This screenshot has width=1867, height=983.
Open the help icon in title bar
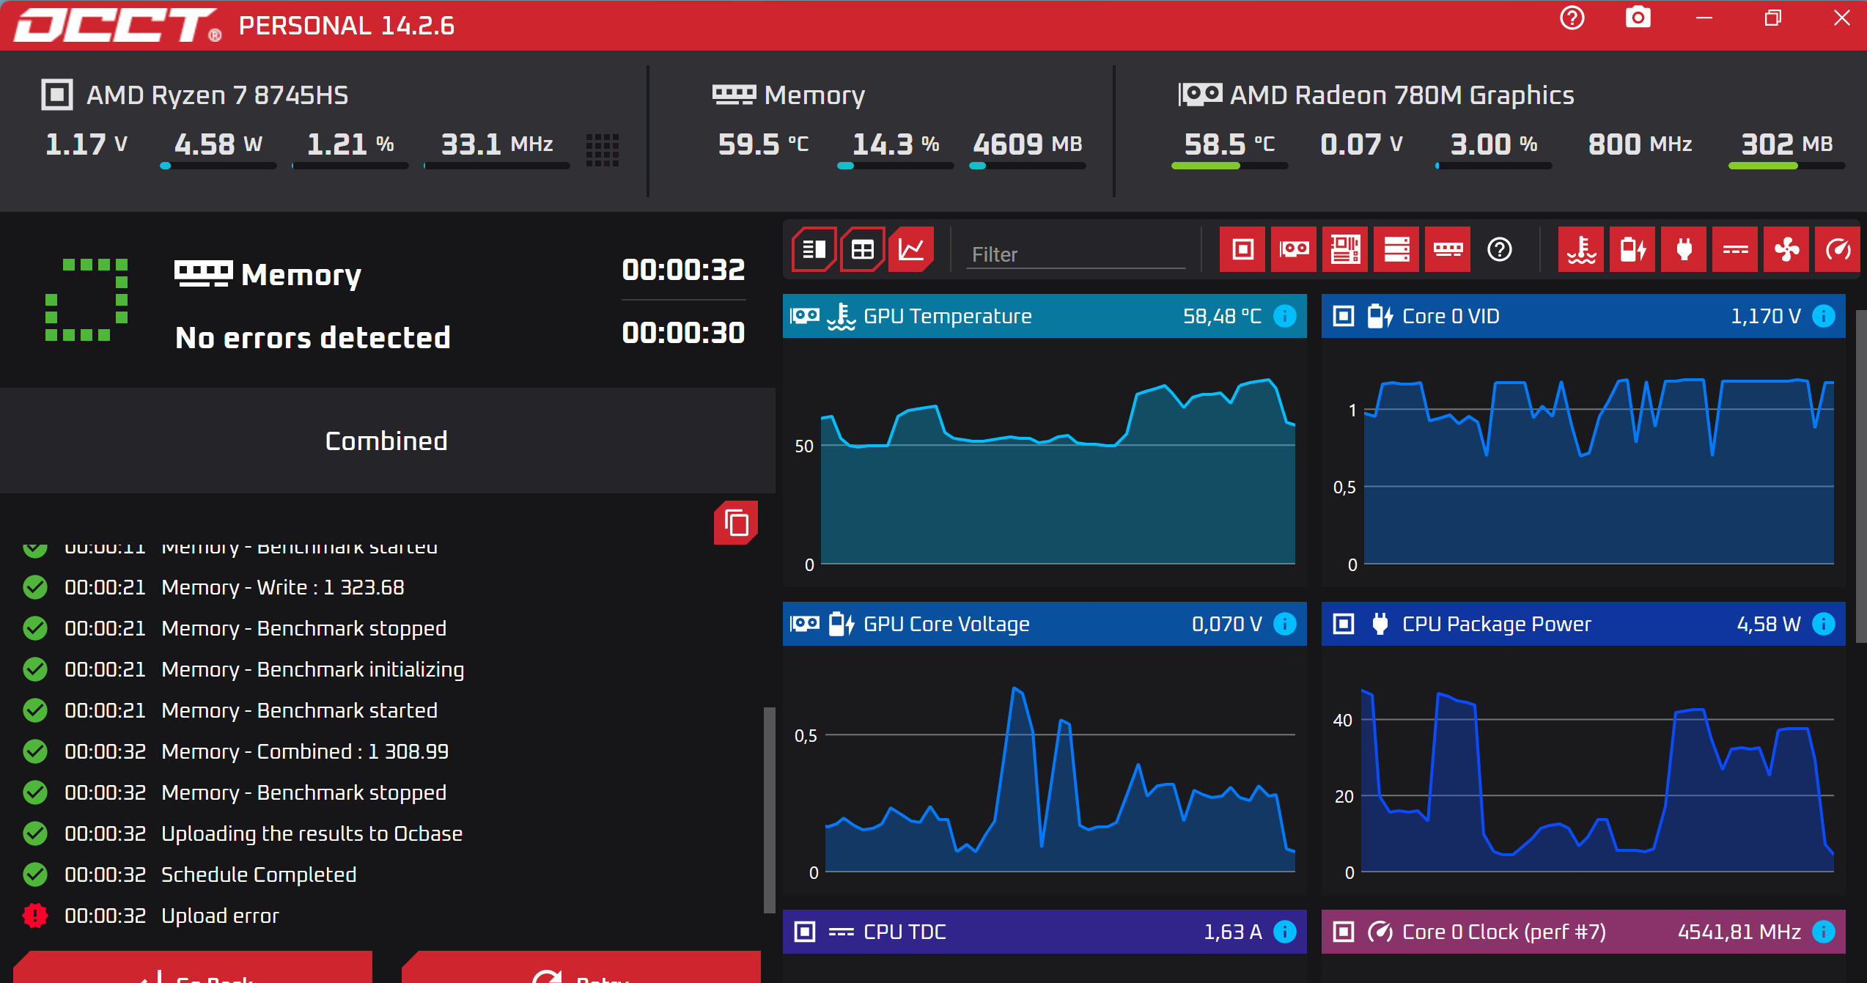point(1572,18)
